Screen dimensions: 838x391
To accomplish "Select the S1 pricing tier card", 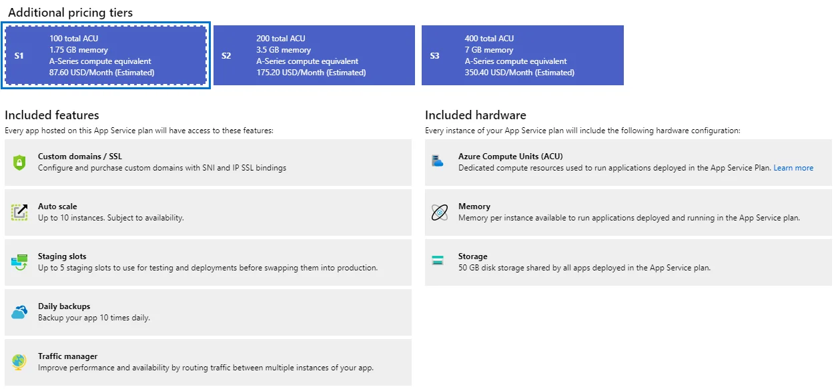I will [106, 55].
